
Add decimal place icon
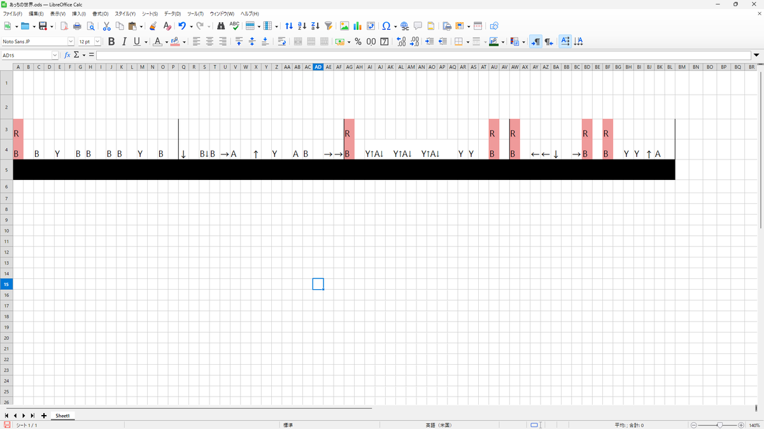click(x=400, y=41)
